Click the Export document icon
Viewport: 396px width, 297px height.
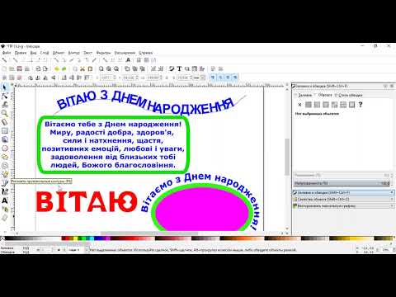(45, 68)
